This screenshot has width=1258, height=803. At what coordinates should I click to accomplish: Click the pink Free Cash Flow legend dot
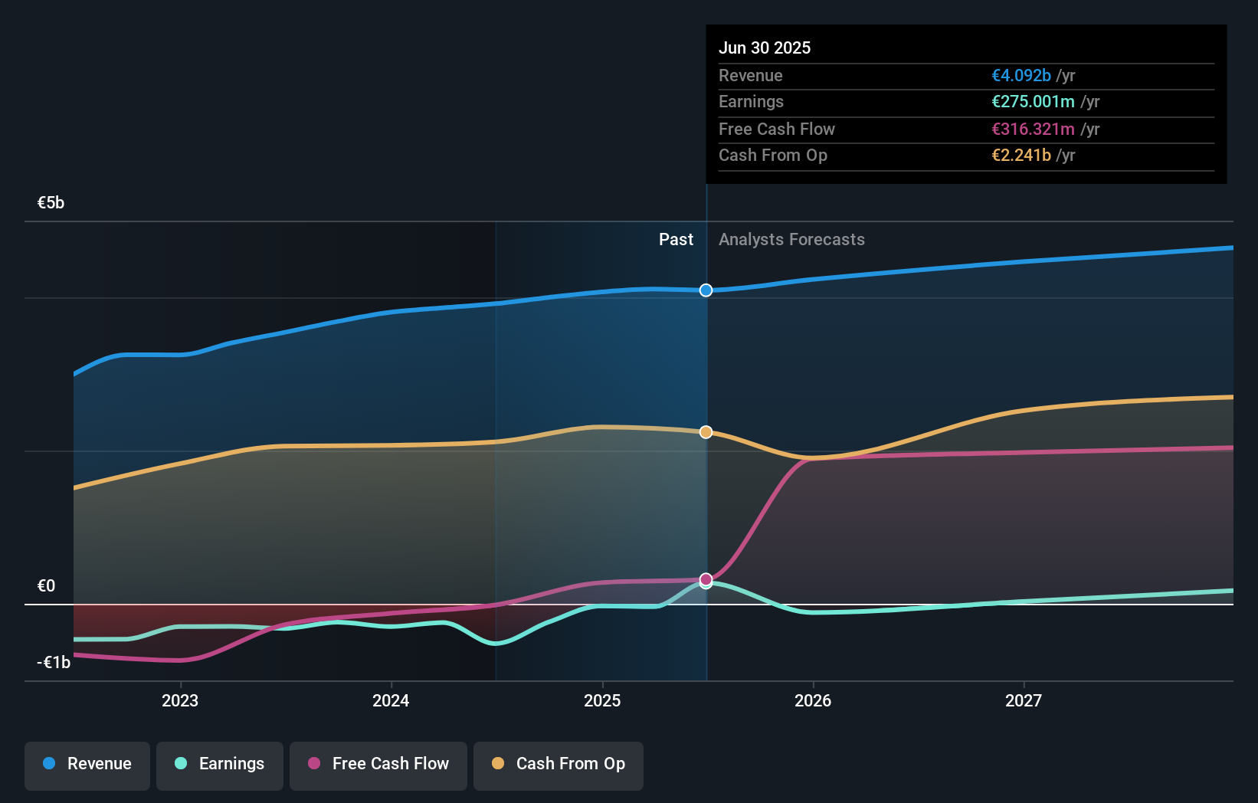[x=314, y=763]
